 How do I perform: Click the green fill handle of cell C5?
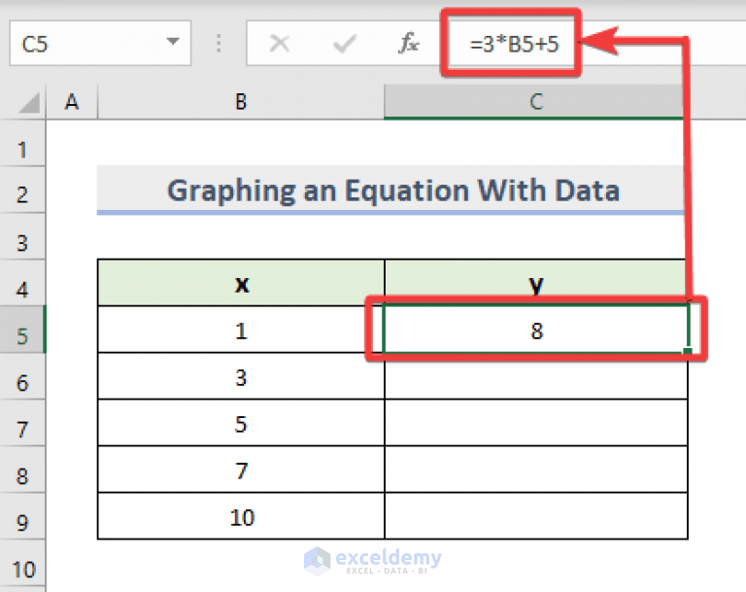pos(688,351)
